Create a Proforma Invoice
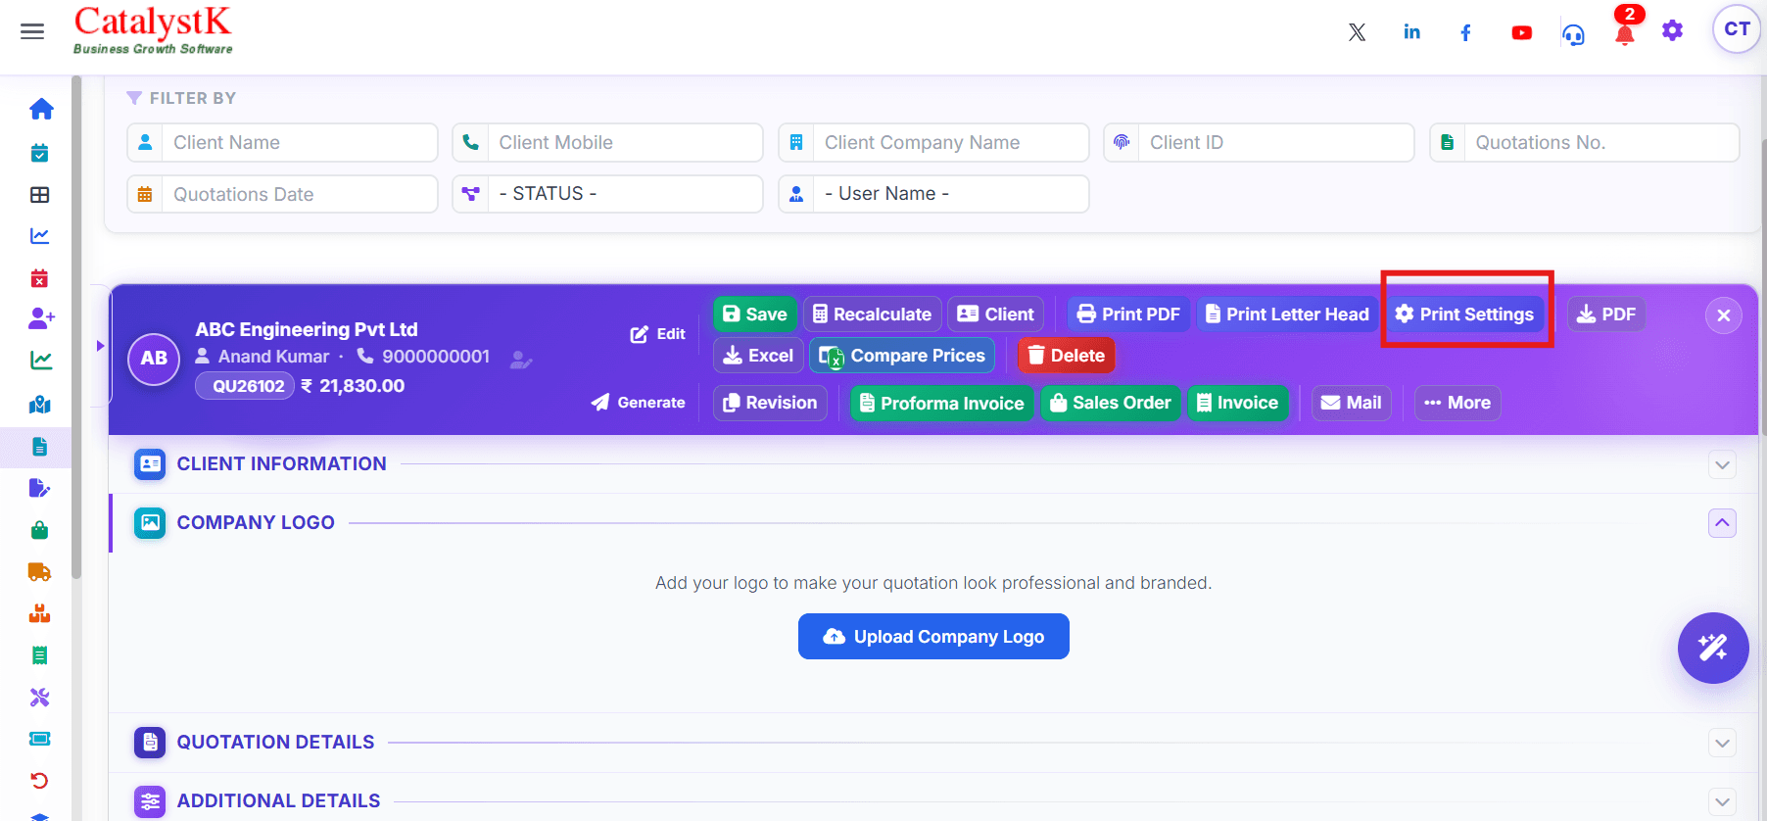This screenshot has height=821, width=1767. 942,403
